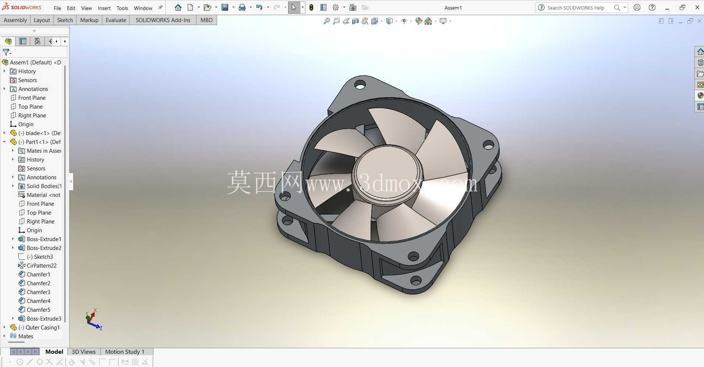The width and height of the screenshot is (704, 367).
Task: Expand the Mates folder
Action: tap(4, 336)
